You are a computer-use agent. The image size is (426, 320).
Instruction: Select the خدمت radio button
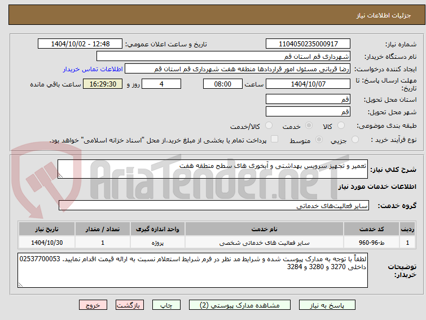click(x=309, y=126)
